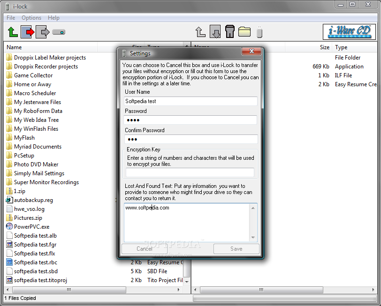This screenshot has width=381, height=306.
Task: Select the File Folder row in right pane
Action: [x=348, y=58]
